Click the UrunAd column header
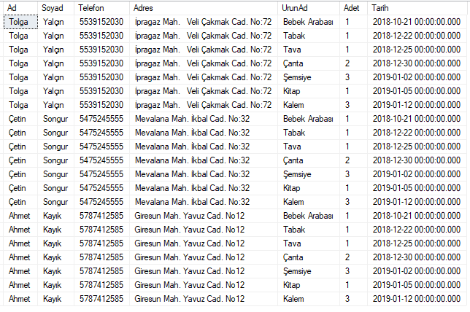 309,8
